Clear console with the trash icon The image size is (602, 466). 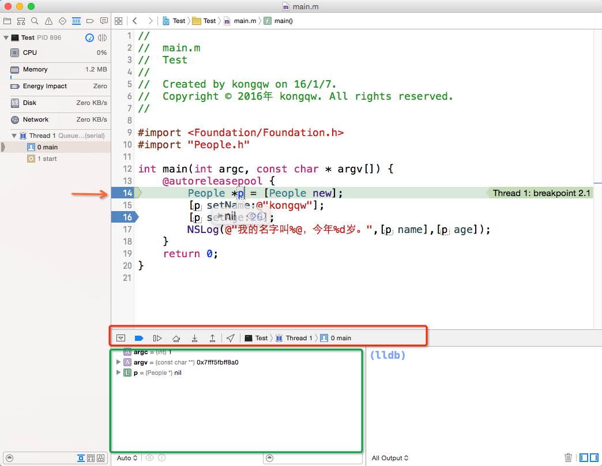569,458
